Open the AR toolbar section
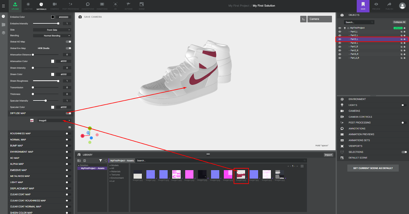 [x=115, y=6]
